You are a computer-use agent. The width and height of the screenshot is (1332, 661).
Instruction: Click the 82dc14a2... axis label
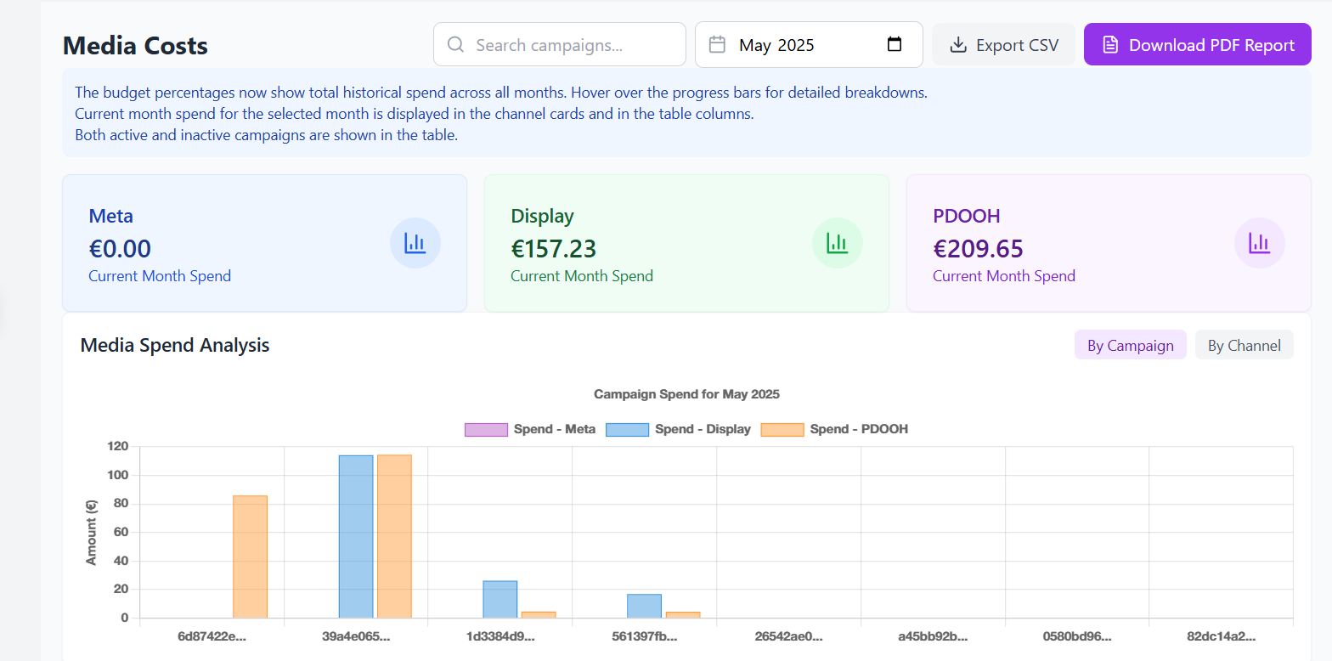click(1221, 636)
